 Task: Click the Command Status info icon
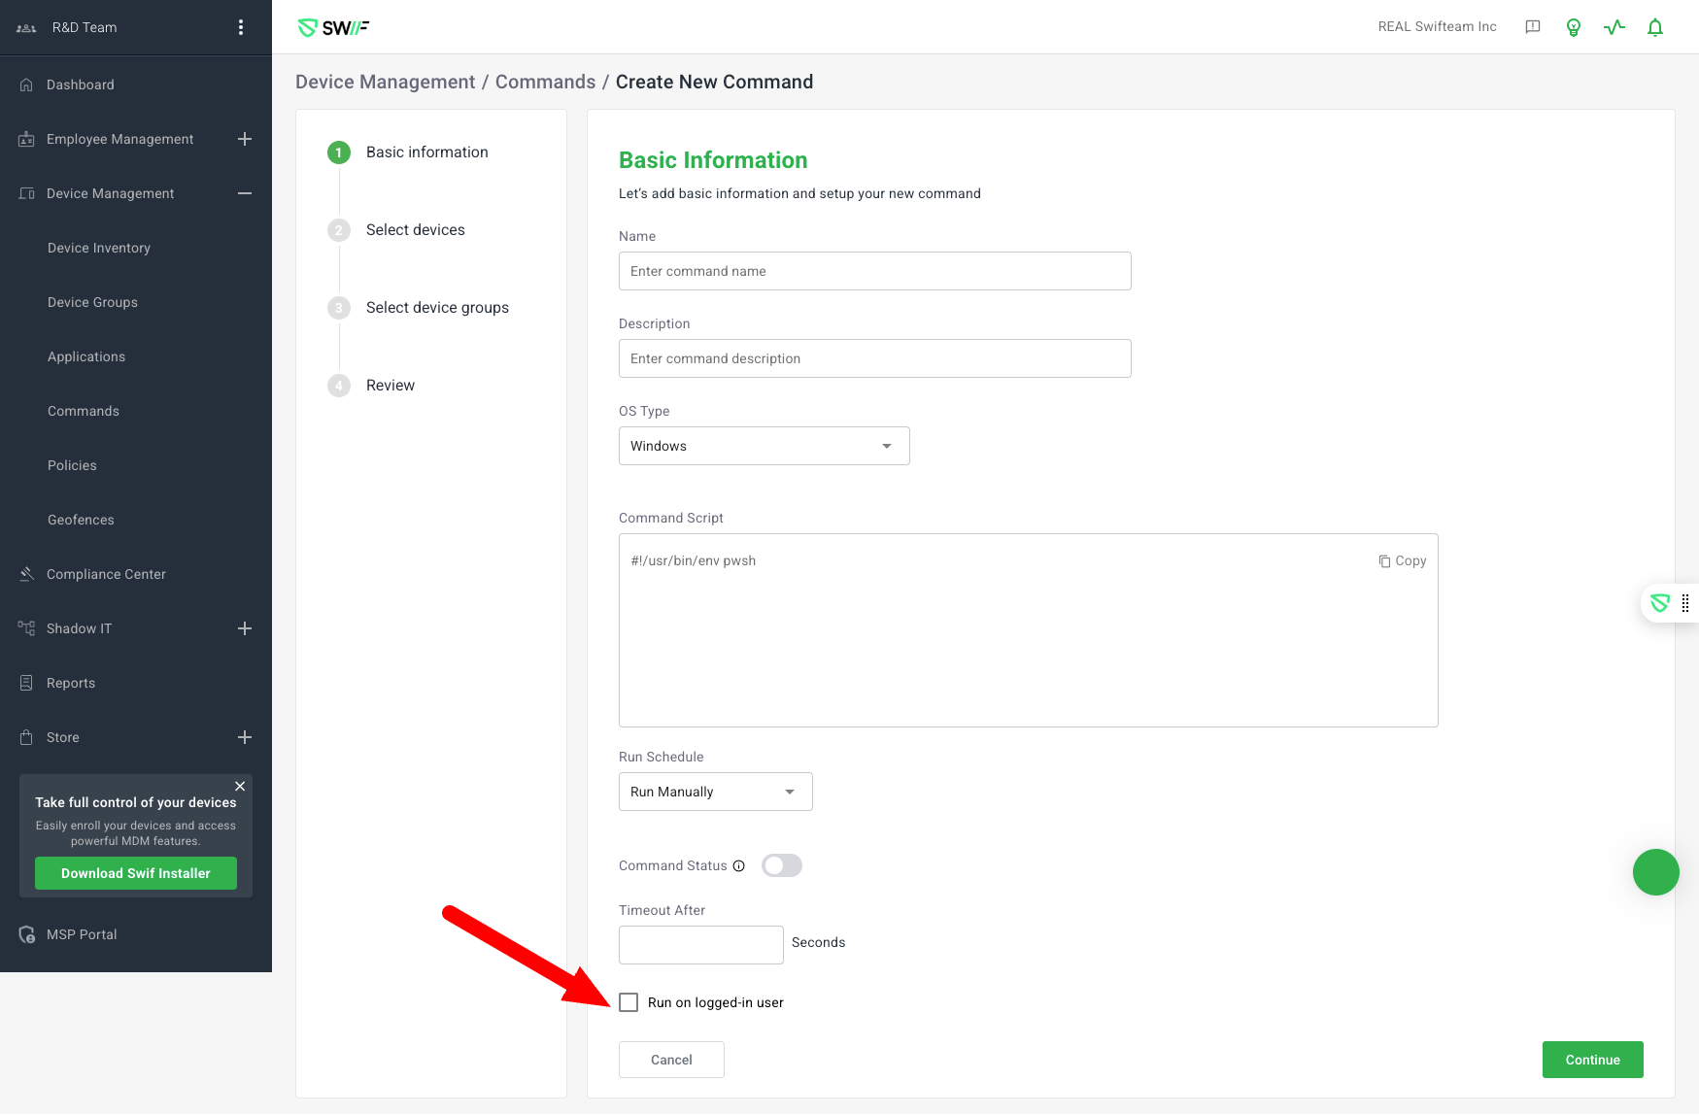(x=739, y=866)
